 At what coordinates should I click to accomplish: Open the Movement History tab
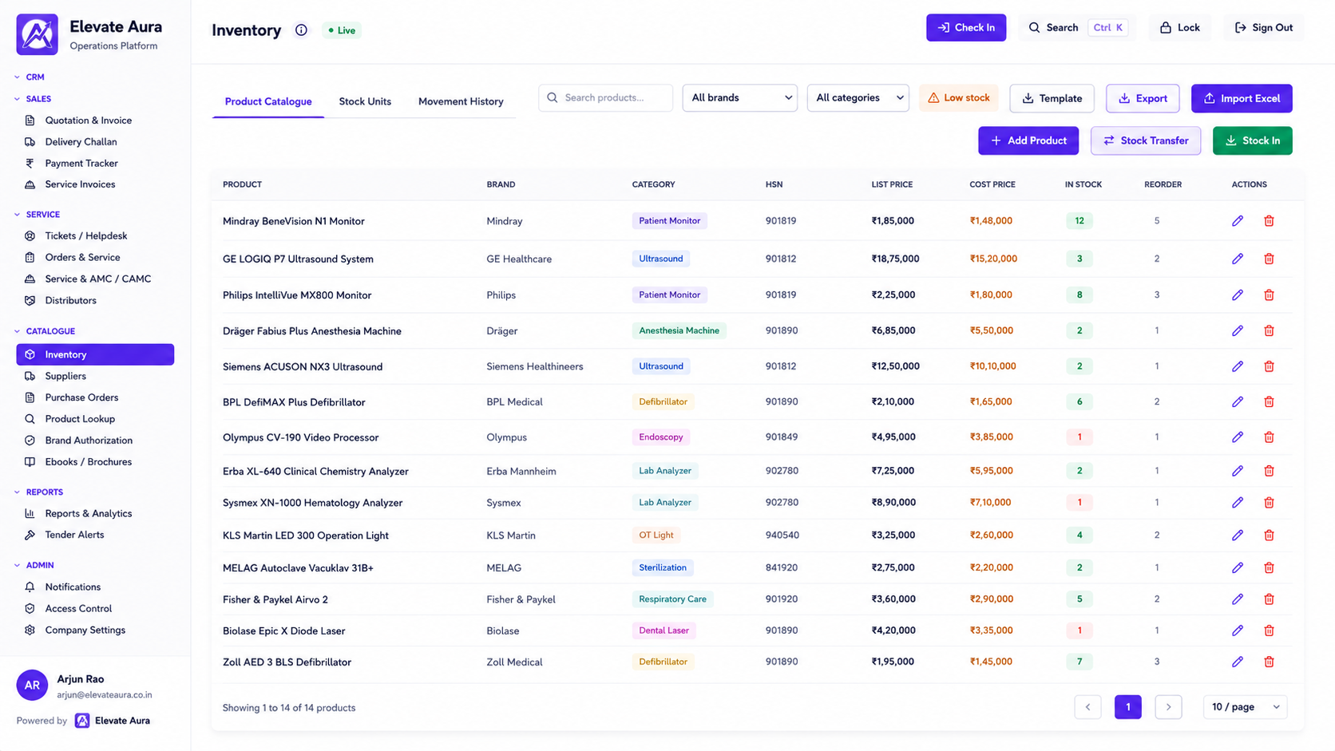[461, 101]
